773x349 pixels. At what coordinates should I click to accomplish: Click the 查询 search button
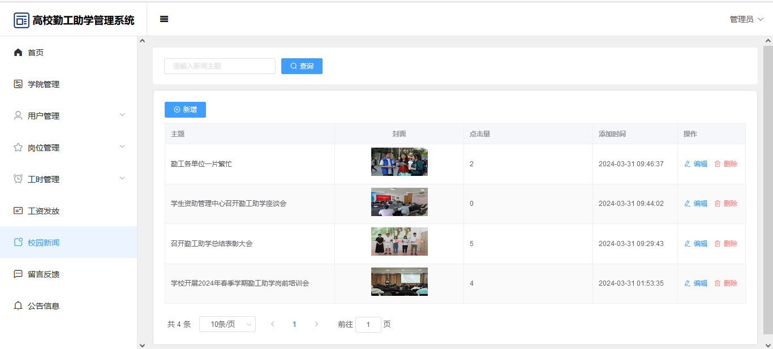point(302,66)
